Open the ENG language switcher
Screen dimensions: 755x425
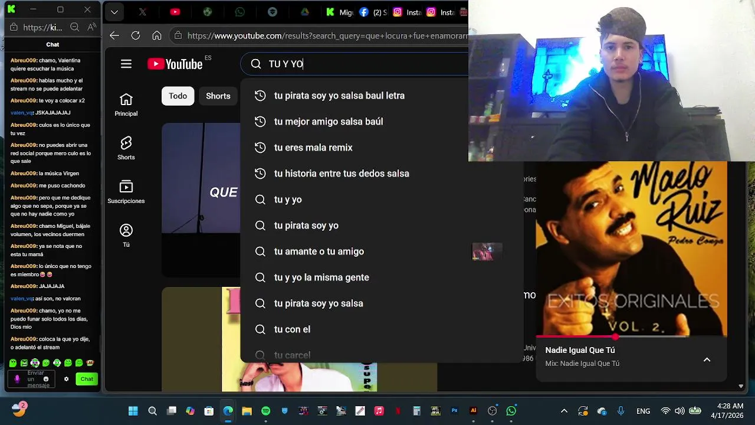click(x=643, y=411)
